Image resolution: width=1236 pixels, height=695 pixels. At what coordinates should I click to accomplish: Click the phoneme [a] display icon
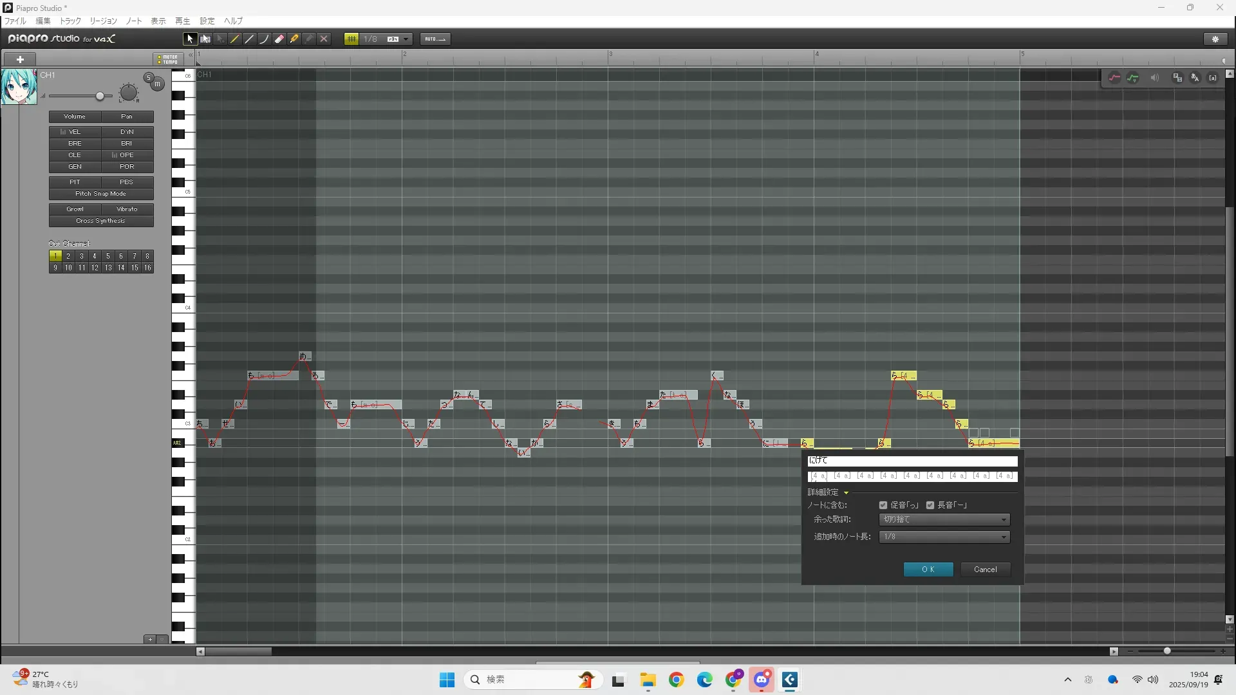(1213, 78)
